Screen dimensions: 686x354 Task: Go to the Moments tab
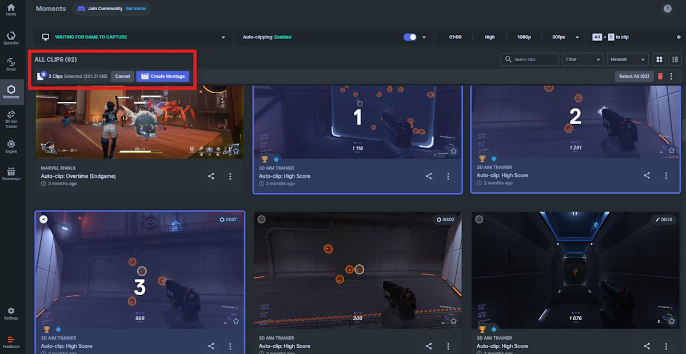click(x=11, y=92)
